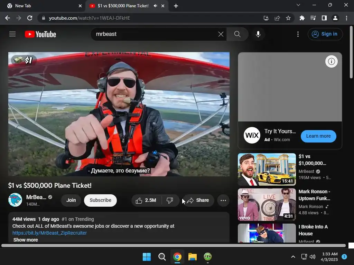Open the YouTube hamburger guide menu
Screen dimensions: 354x265
(12, 34)
